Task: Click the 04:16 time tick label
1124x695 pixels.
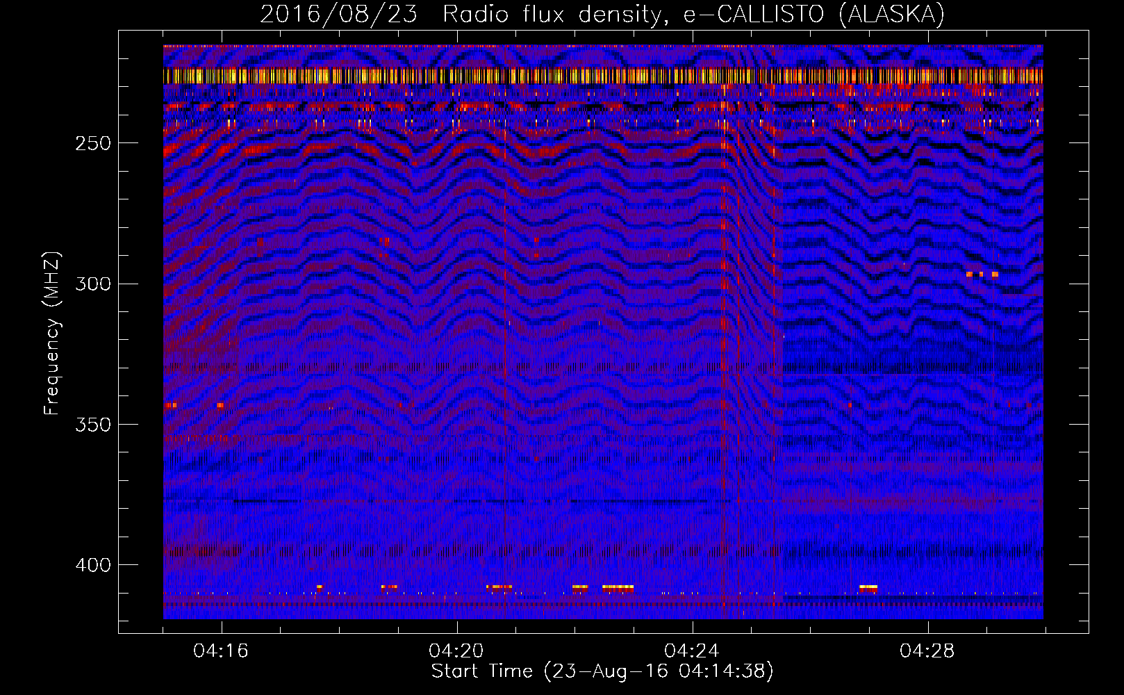Action: [x=221, y=651]
